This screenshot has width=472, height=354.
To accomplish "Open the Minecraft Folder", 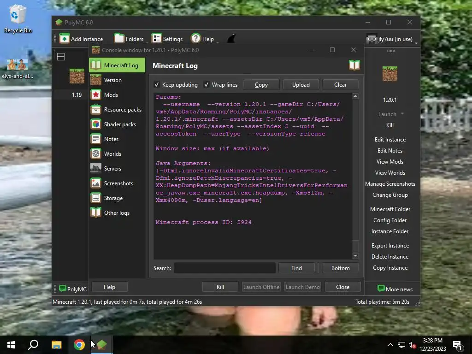I will coord(390,209).
